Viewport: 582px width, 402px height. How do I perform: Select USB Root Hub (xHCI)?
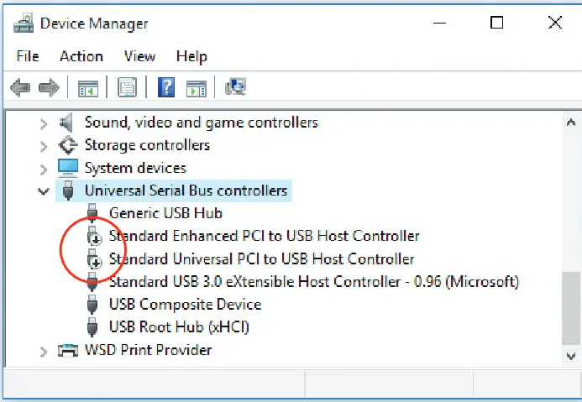pos(179,327)
